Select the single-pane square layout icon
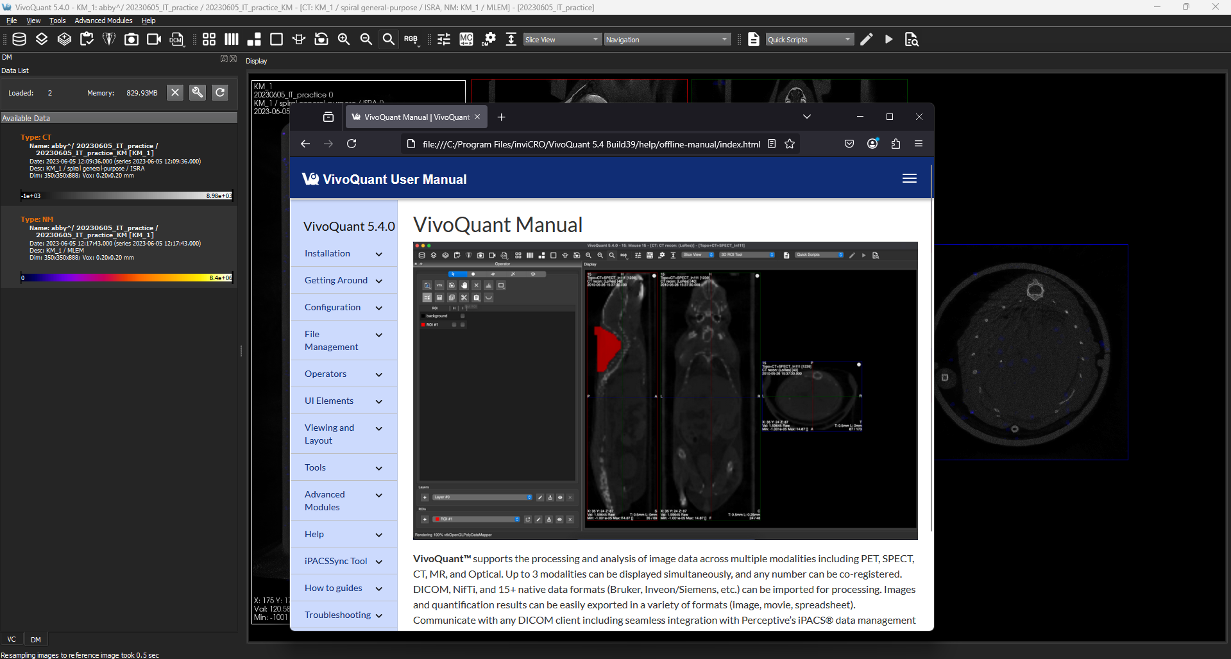Image resolution: width=1231 pixels, height=659 pixels. click(x=276, y=39)
